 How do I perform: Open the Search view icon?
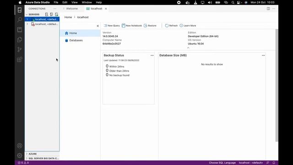tap(19, 20)
